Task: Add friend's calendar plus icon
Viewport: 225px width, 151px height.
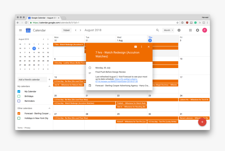Action: (49, 79)
